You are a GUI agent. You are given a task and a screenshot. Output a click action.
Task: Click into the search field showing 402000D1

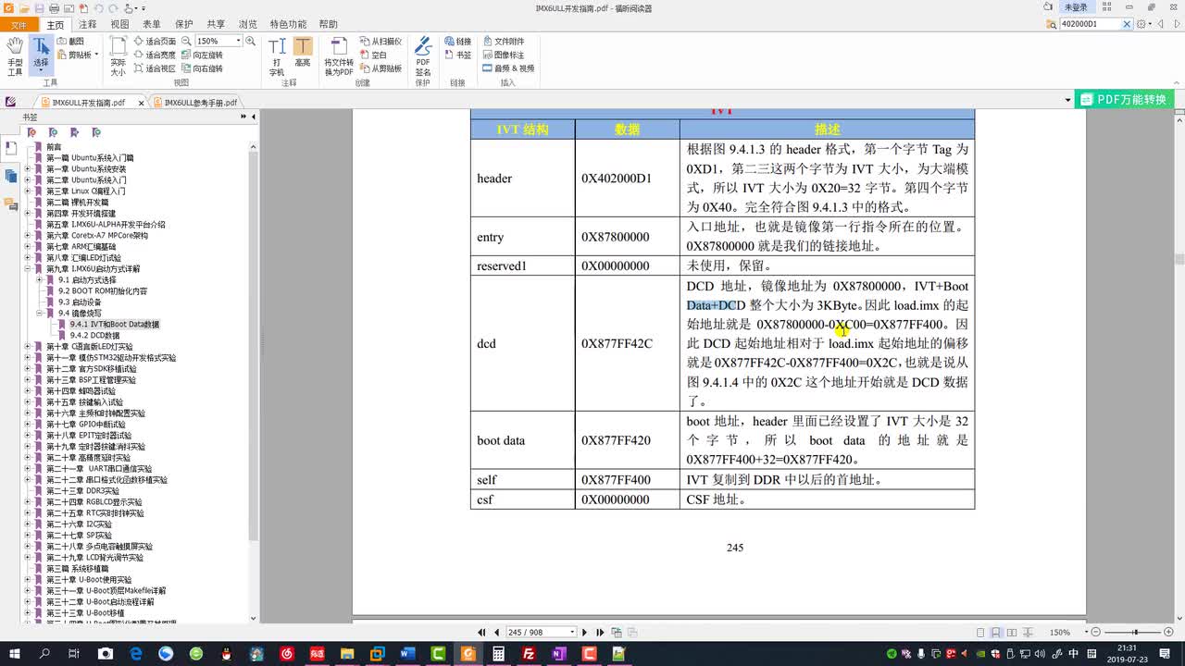[x=1091, y=24]
